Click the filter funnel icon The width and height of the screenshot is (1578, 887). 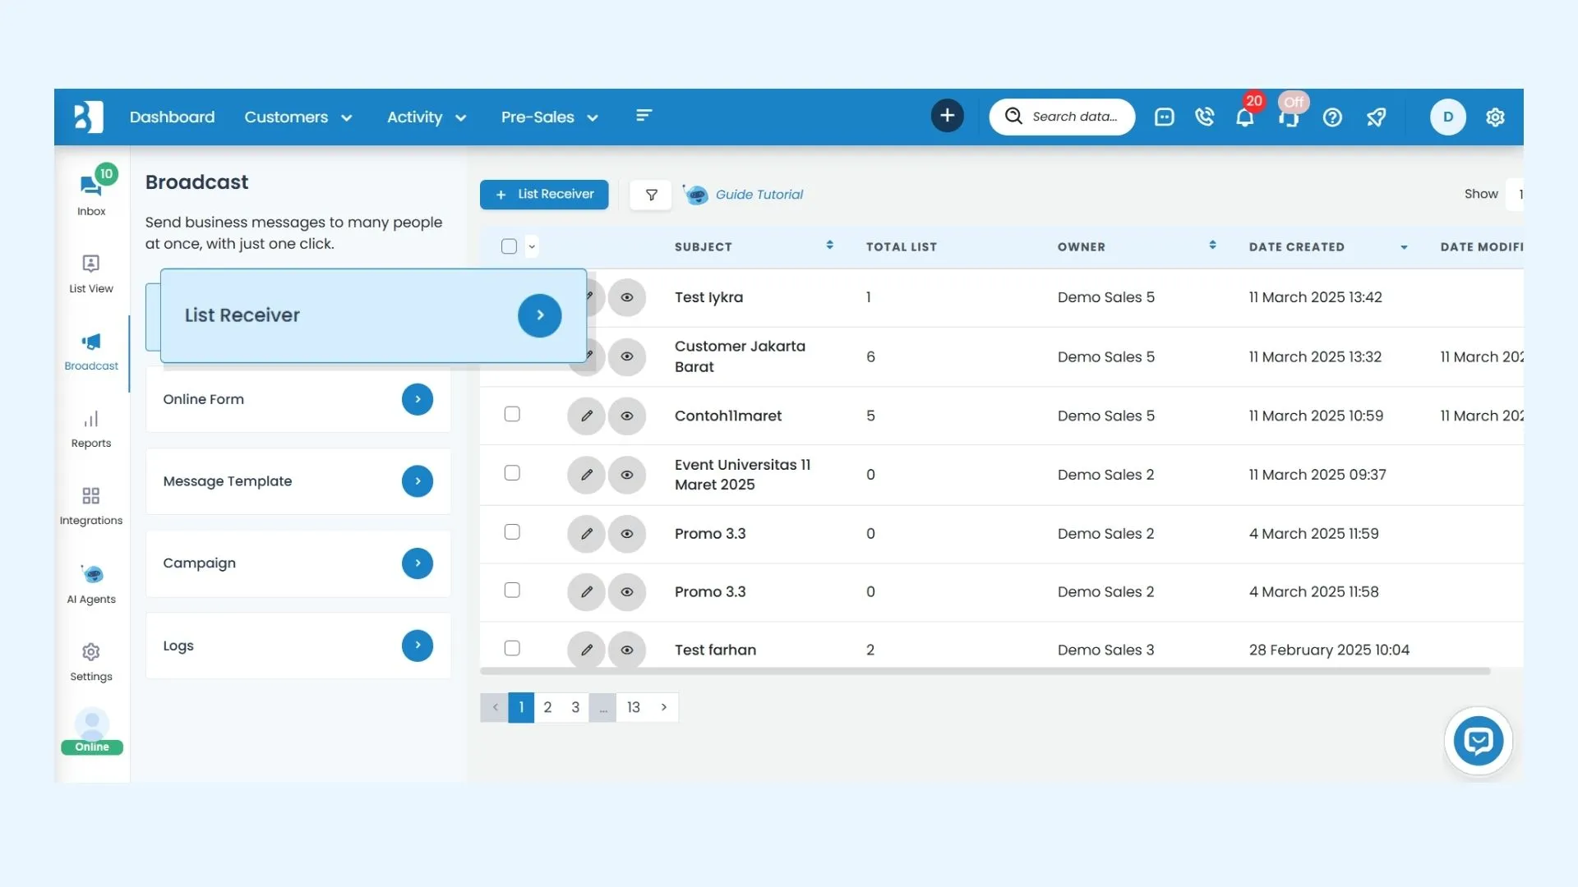coord(651,195)
